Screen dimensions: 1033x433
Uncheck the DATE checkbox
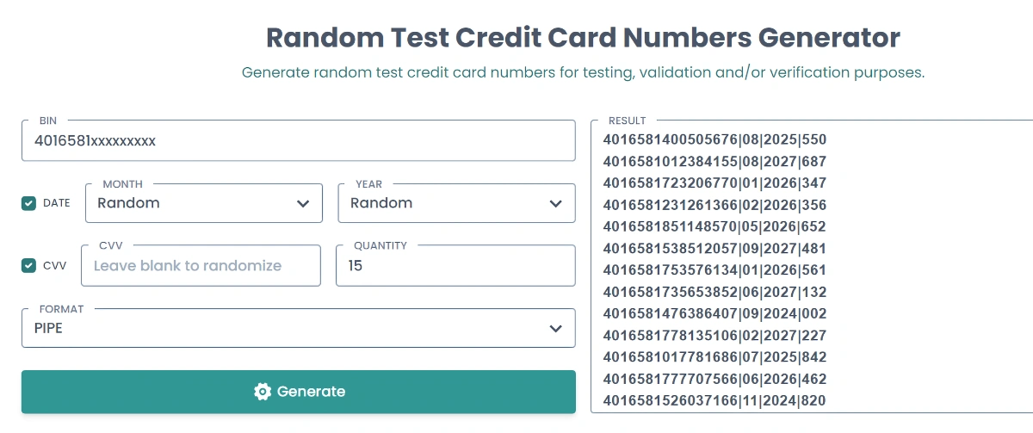click(28, 203)
